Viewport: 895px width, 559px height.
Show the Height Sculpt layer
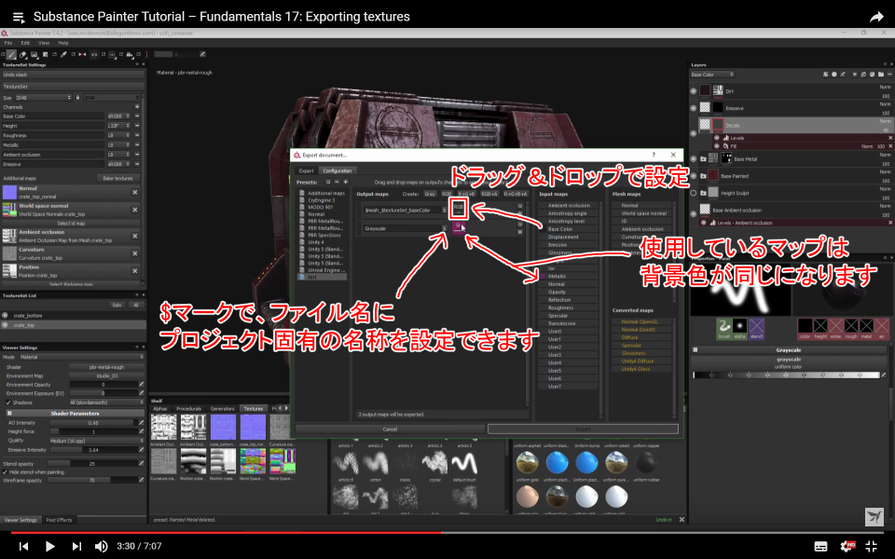pos(694,194)
